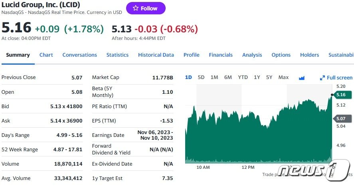Select the Analysis tab
Screen dimensions: 354x186
(x=252, y=55)
